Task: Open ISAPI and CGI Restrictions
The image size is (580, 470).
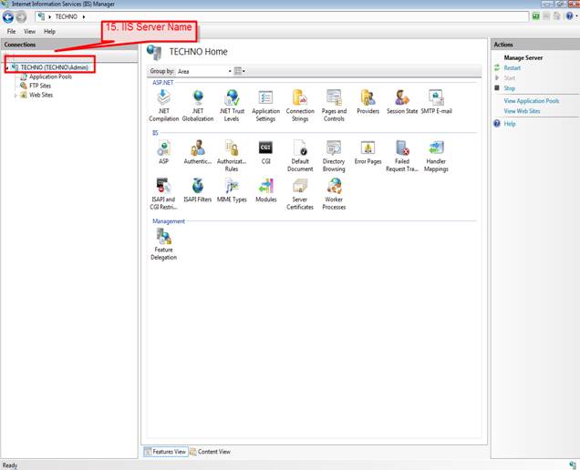Action: tap(163, 194)
